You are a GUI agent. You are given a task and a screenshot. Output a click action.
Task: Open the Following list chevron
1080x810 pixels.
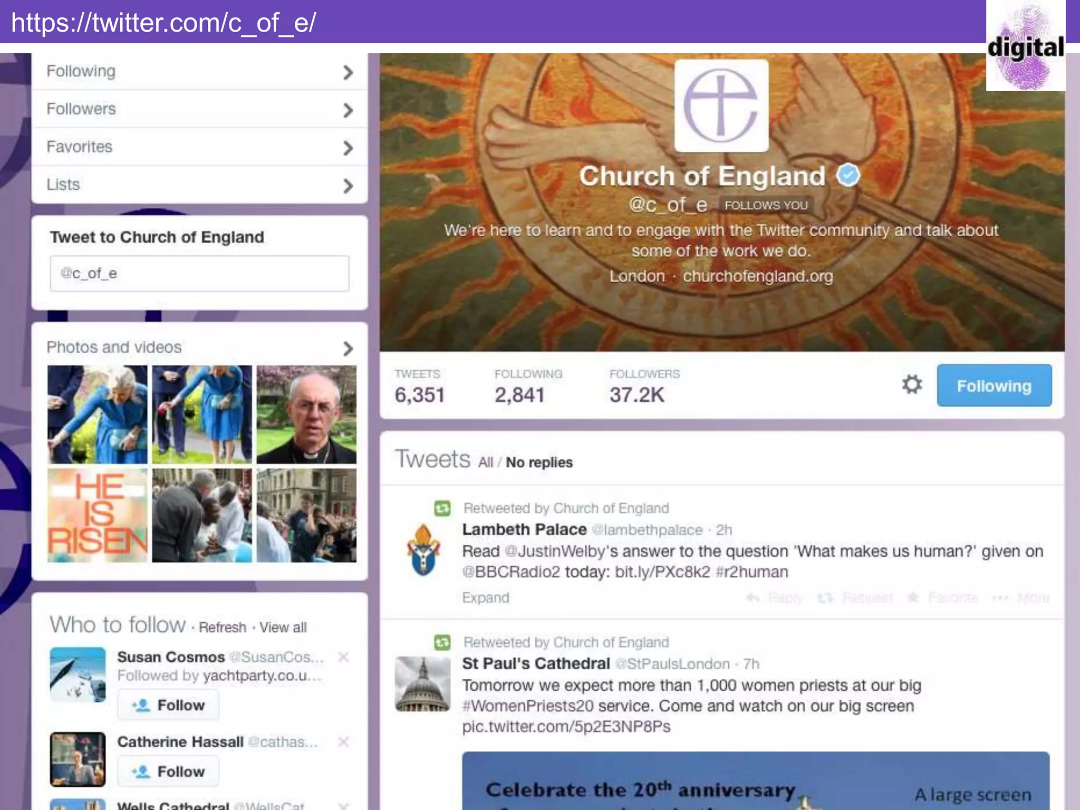coord(348,72)
